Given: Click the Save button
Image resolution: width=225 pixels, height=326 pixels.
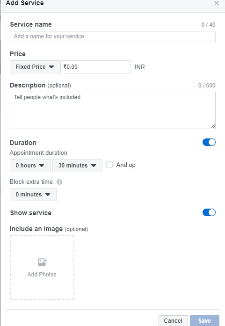Looking at the screenshot, I should [x=204, y=320].
